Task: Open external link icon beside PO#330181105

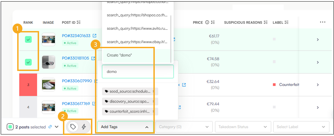Action: point(93,58)
